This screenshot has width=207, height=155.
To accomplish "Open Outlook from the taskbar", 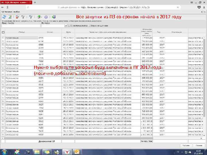I will coord(77,152).
